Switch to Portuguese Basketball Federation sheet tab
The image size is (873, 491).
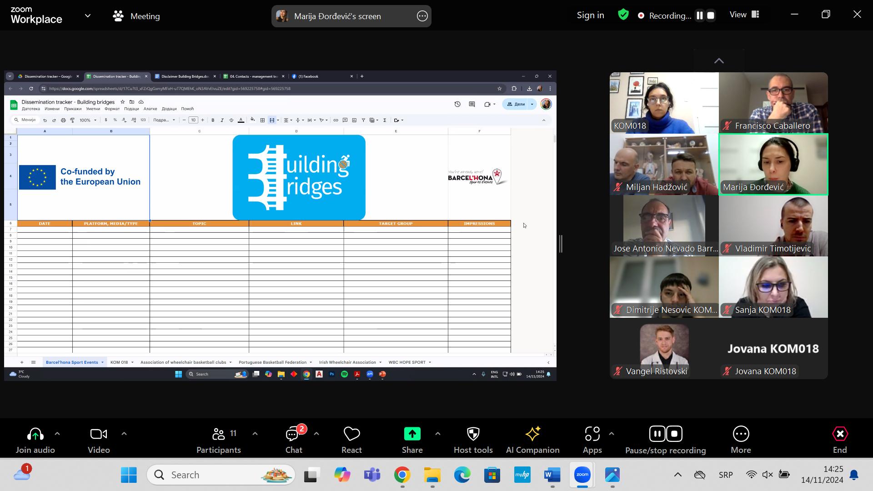pyautogui.click(x=275, y=362)
